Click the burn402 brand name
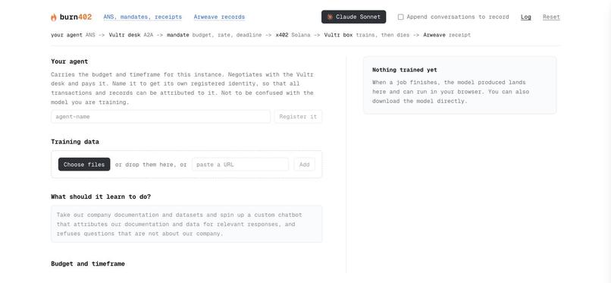The height and width of the screenshot is (283, 611). tap(76, 17)
